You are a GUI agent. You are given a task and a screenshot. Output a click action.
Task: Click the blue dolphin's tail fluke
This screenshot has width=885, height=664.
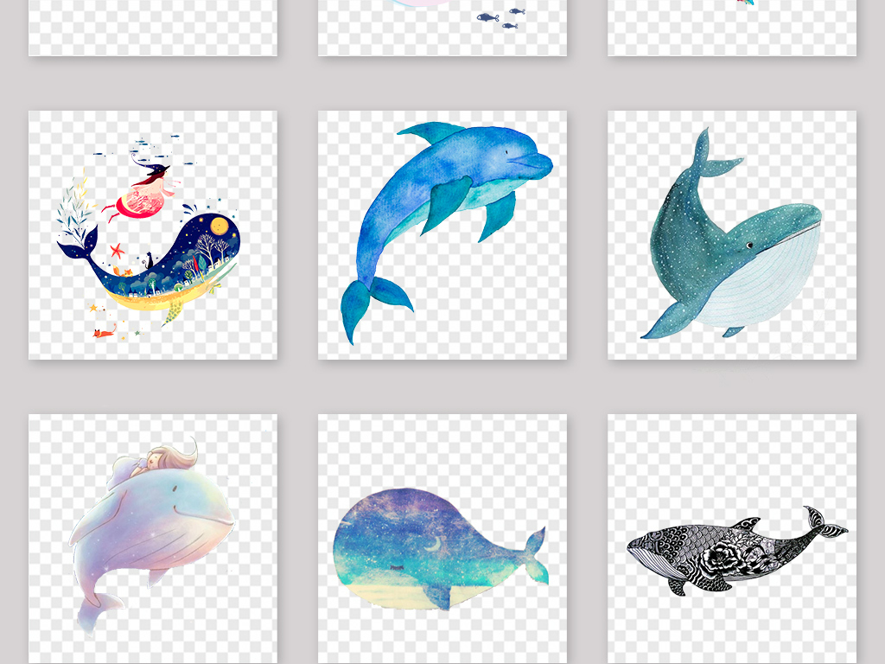tap(367, 304)
